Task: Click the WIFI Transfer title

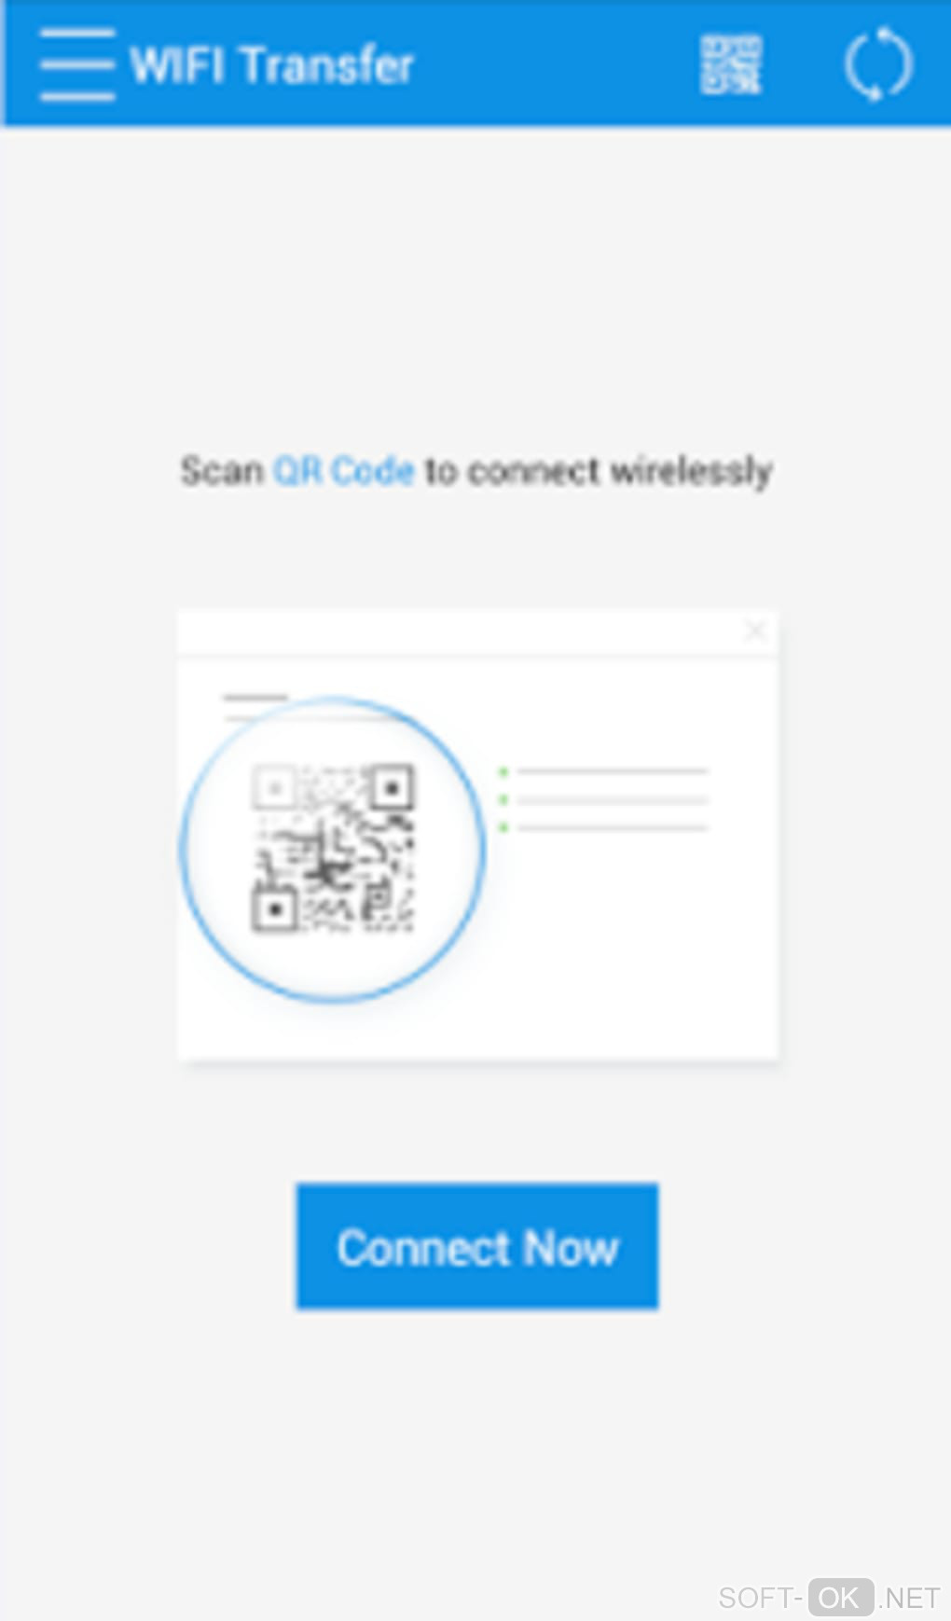Action: (x=271, y=65)
